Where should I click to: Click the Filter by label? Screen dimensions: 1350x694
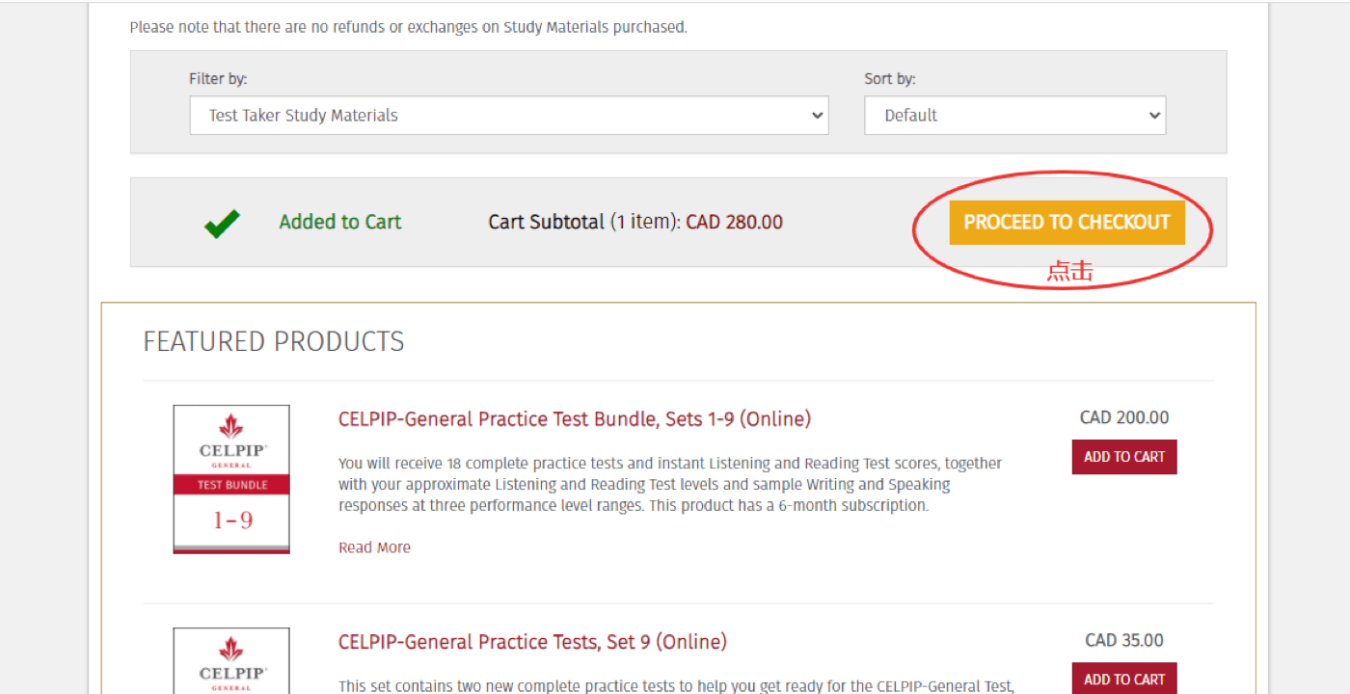(x=218, y=79)
